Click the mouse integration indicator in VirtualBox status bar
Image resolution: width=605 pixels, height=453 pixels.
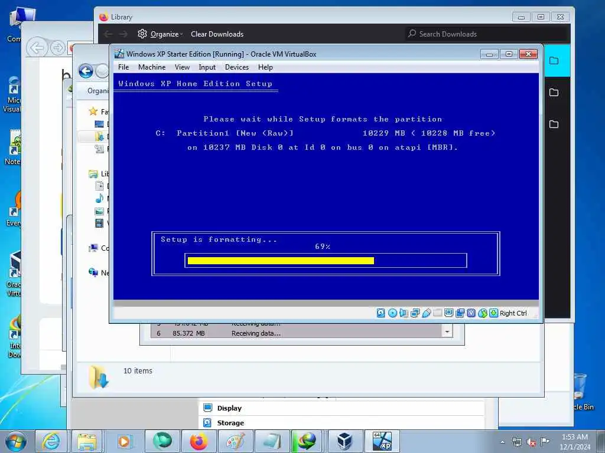(482, 313)
